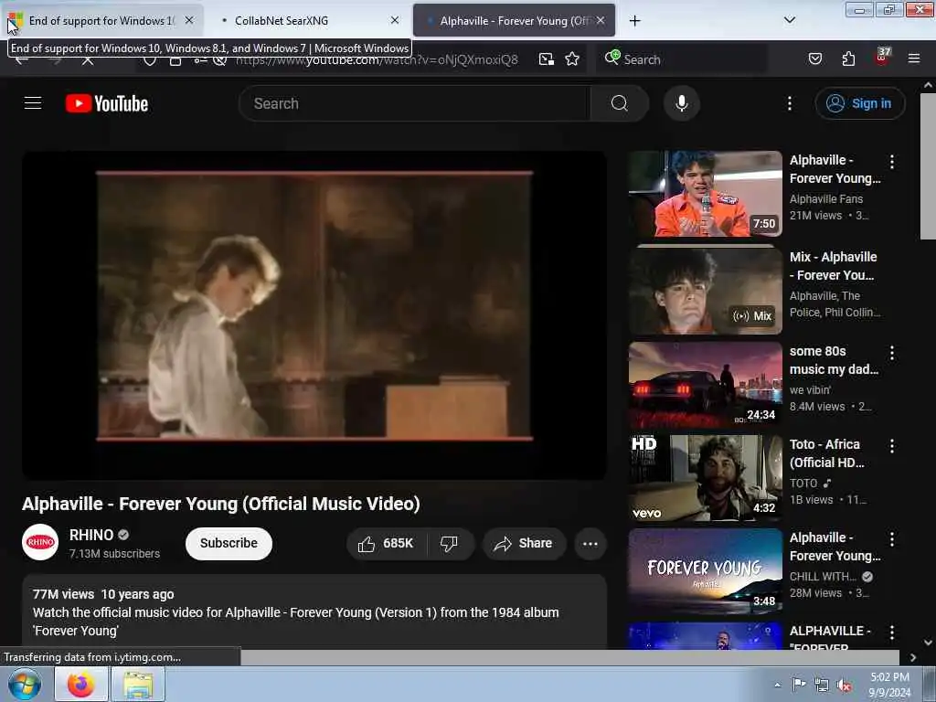Click the Sign in button
Screen dimensions: 936x702
click(x=859, y=103)
